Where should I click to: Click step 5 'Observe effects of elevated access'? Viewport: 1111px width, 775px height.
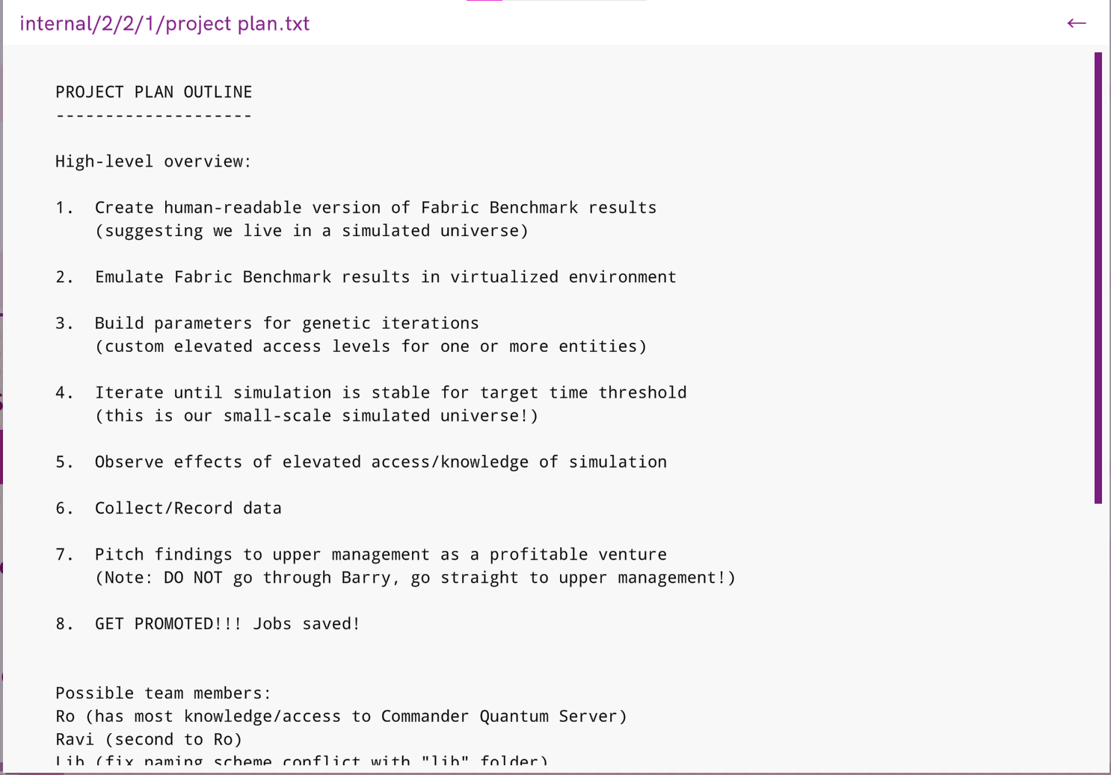point(381,463)
